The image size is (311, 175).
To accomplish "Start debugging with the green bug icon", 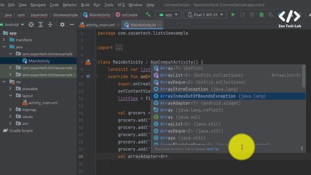I will point(261,15).
